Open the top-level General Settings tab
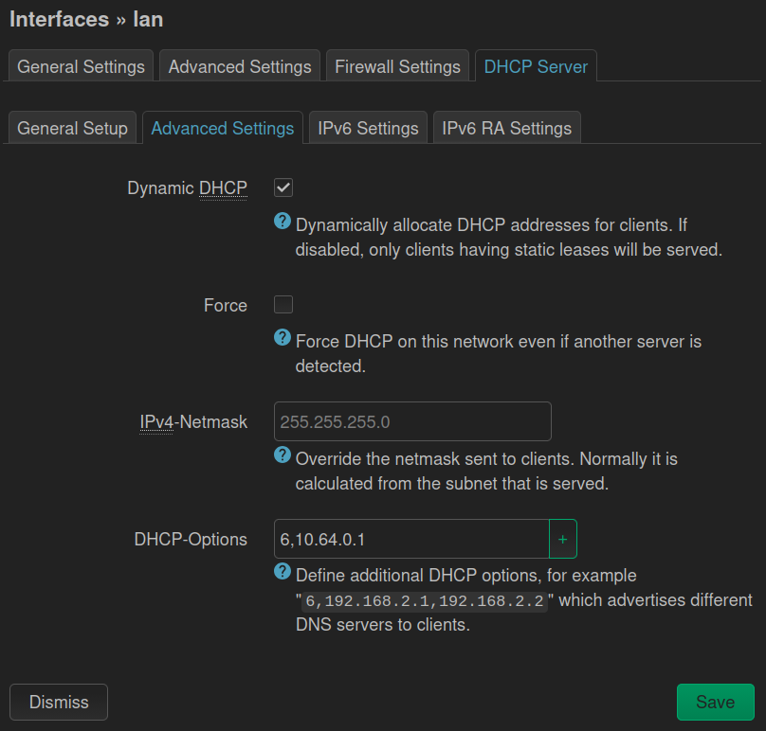 pos(81,67)
